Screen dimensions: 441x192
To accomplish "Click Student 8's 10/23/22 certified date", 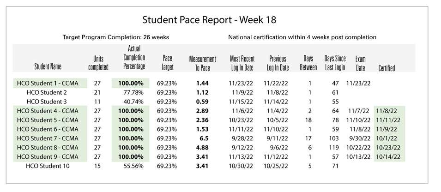I will 389,148.
